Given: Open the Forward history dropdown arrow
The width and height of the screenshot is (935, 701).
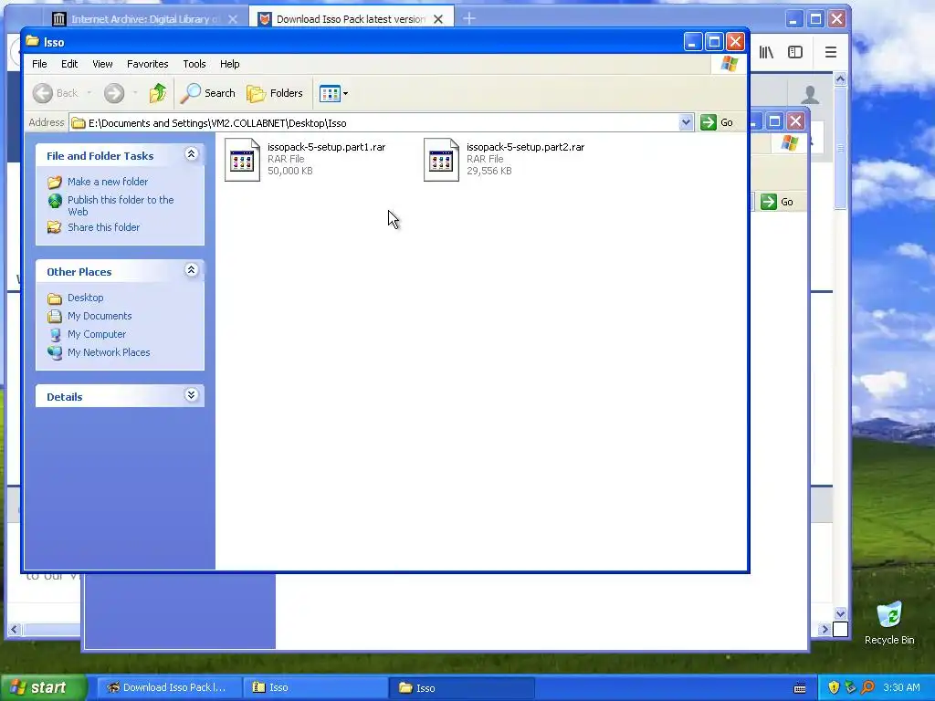Looking at the screenshot, I should pos(135,93).
